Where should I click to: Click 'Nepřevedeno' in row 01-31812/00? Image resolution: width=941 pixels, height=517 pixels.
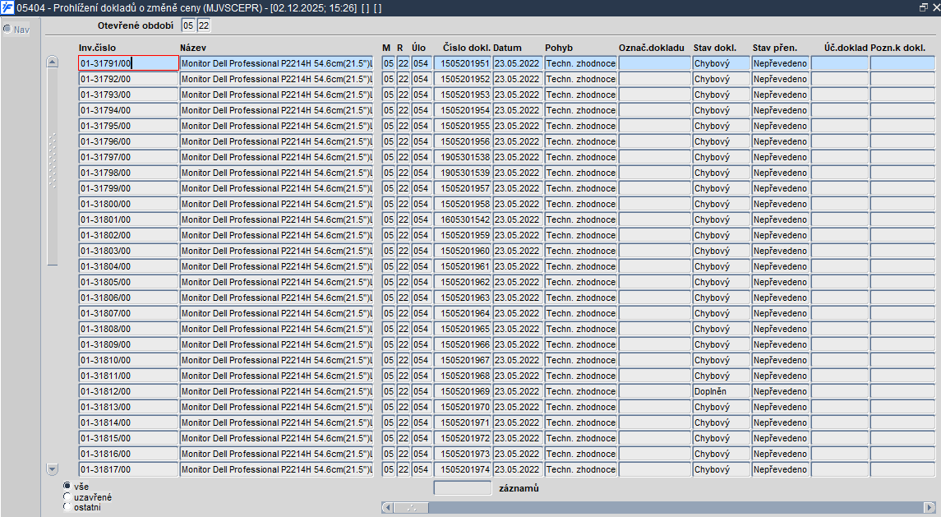click(x=780, y=391)
